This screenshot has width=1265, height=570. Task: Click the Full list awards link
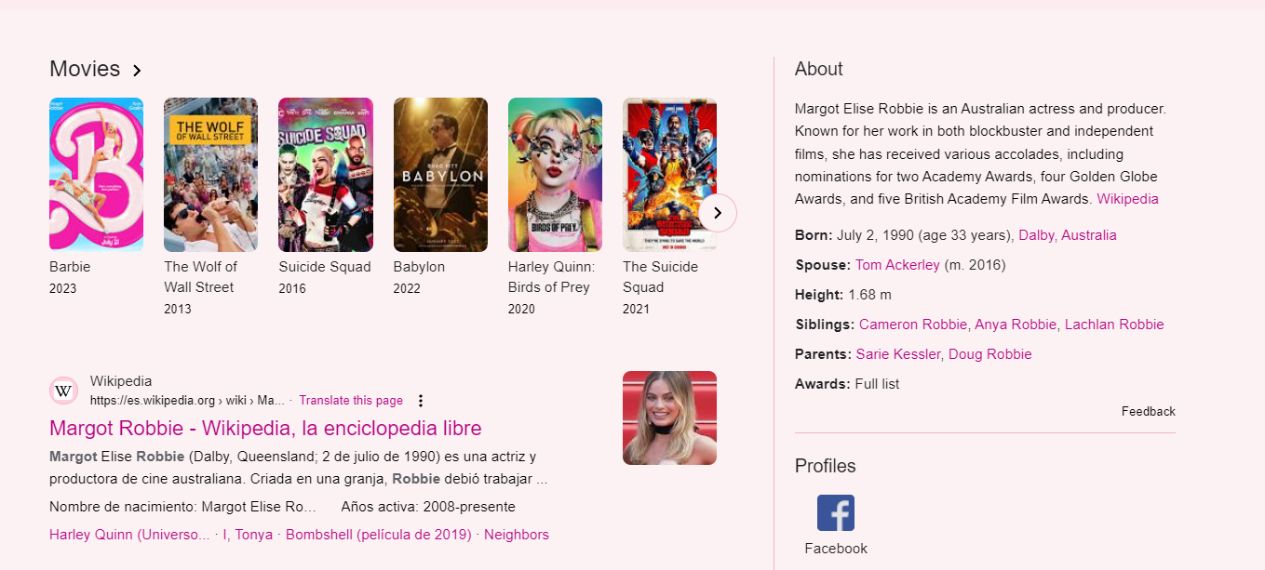877,384
